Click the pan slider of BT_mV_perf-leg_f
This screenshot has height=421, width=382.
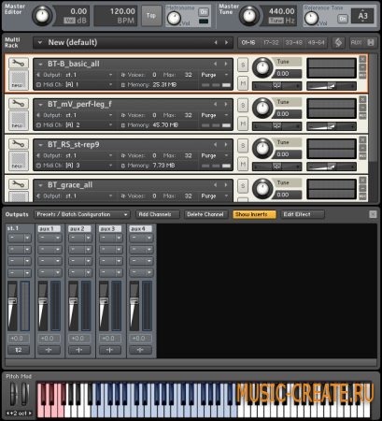point(276,126)
